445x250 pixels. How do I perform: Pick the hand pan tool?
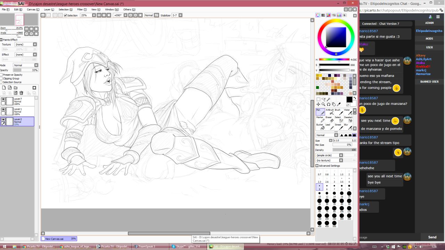pyautogui.click(x=334, y=105)
